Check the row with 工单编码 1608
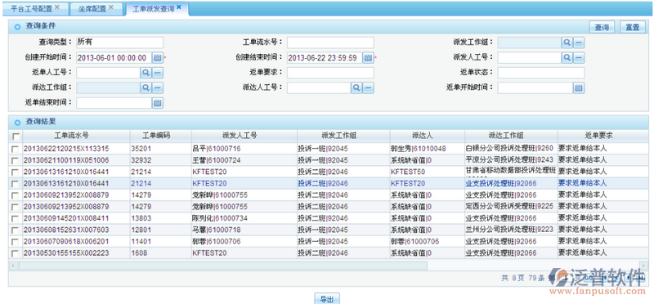The height and width of the screenshot is (304, 654). tap(16, 253)
